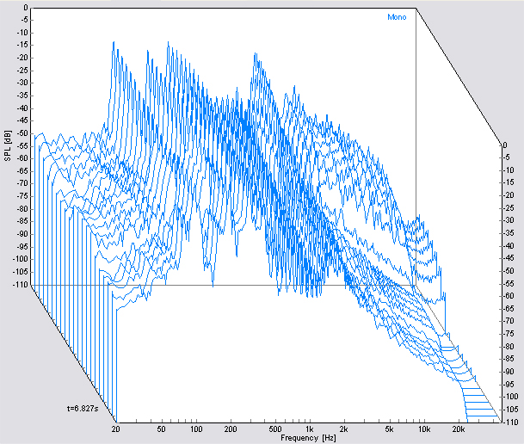Image resolution: width=524 pixels, height=444 pixels.
Task: Click the 2k frequency tick label
Action: [344, 429]
